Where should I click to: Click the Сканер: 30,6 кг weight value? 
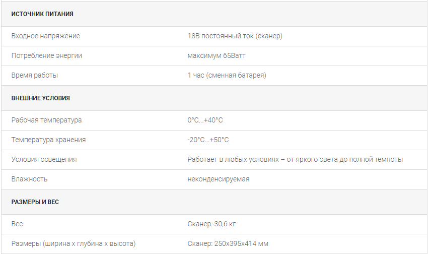[211, 224]
